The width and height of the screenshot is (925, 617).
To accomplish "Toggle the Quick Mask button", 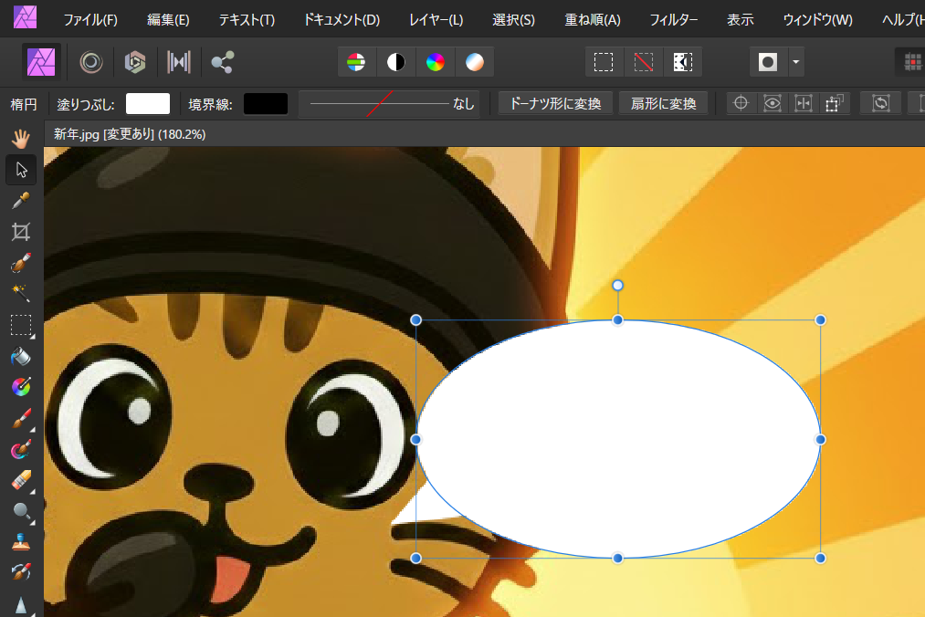I will pyautogui.click(x=768, y=62).
